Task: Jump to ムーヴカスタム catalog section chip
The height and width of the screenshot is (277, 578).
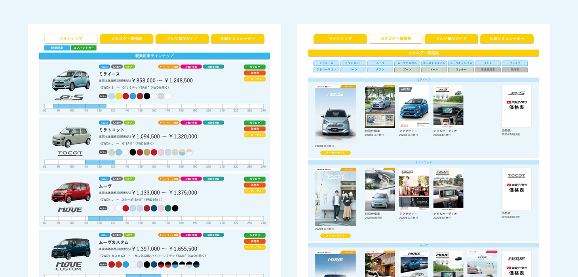Action: (407, 63)
